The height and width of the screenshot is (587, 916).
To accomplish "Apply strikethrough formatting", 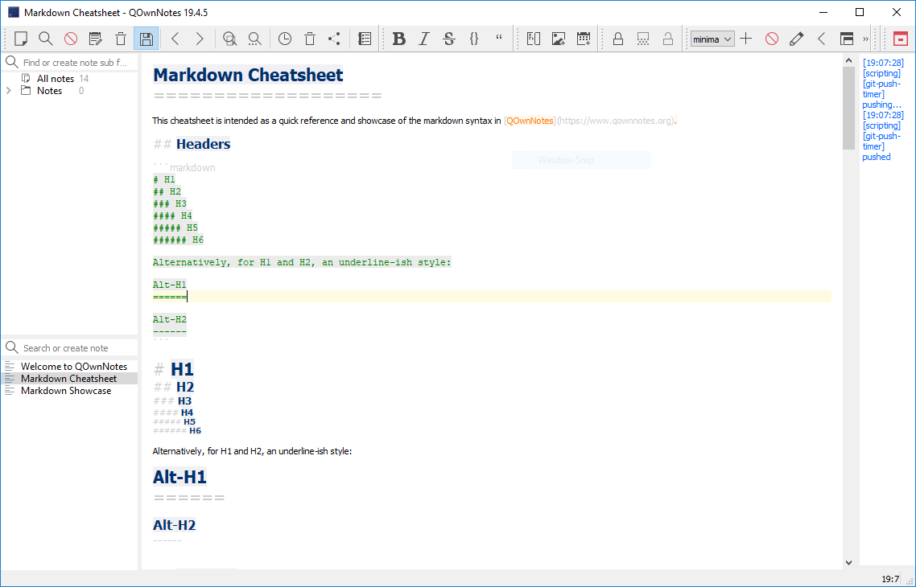I will (448, 39).
